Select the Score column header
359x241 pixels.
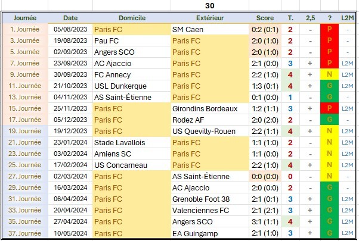(x=265, y=18)
